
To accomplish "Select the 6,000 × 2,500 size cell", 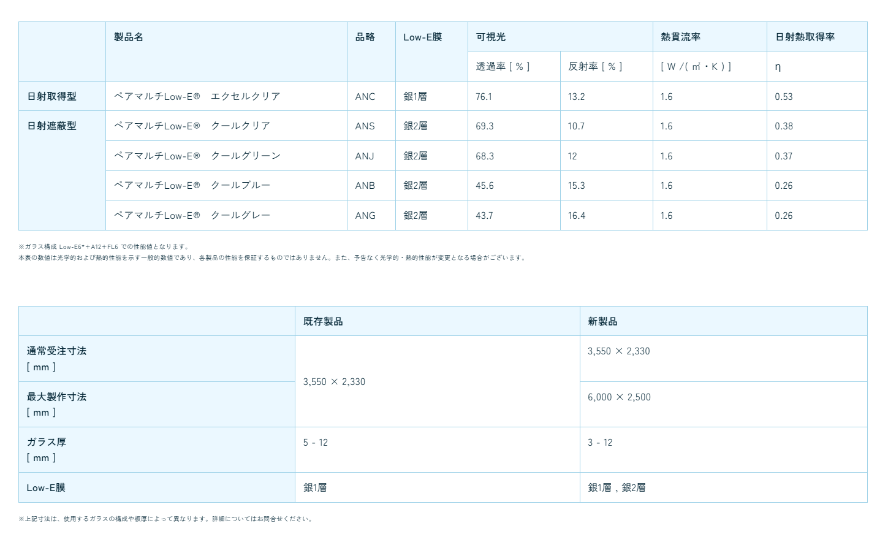I will tap(619, 397).
